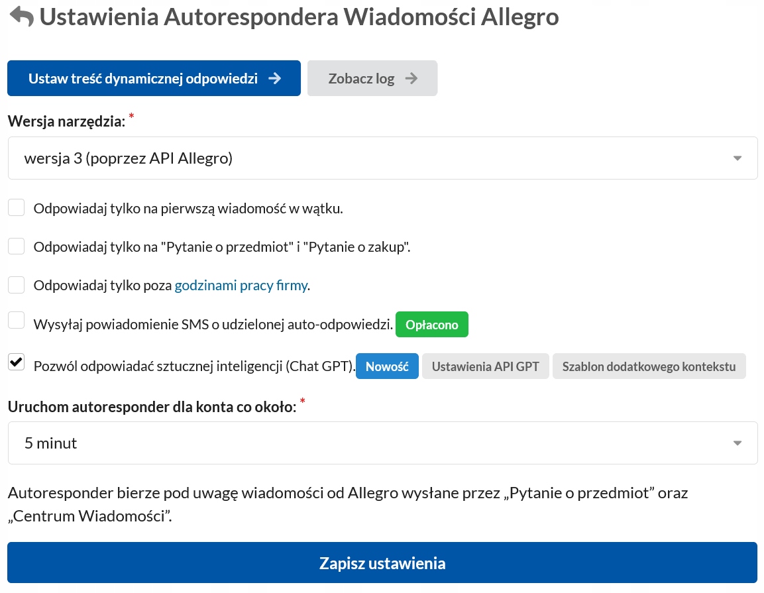Image resolution: width=764 pixels, height=593 pixels.
Task: Open 'Ustawienia API GPT' button
Action: coord(485,366)
